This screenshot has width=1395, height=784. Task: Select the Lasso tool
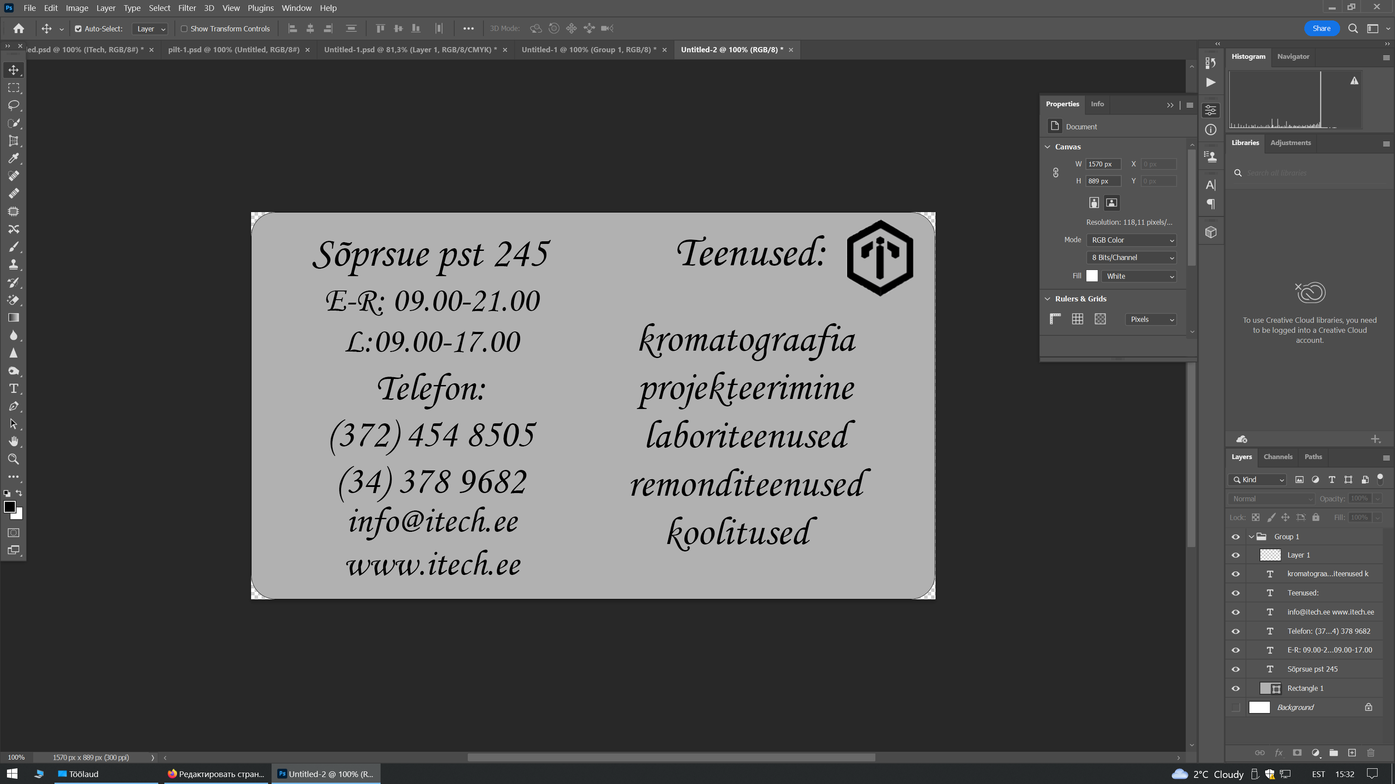(x=14, y=105)
